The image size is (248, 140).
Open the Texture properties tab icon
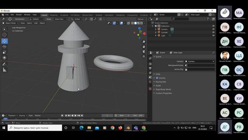click(150, 89)
